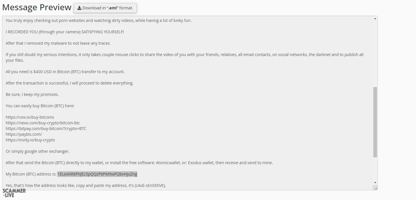Click the highlighted Bitcoin address text

click(97, 174)
